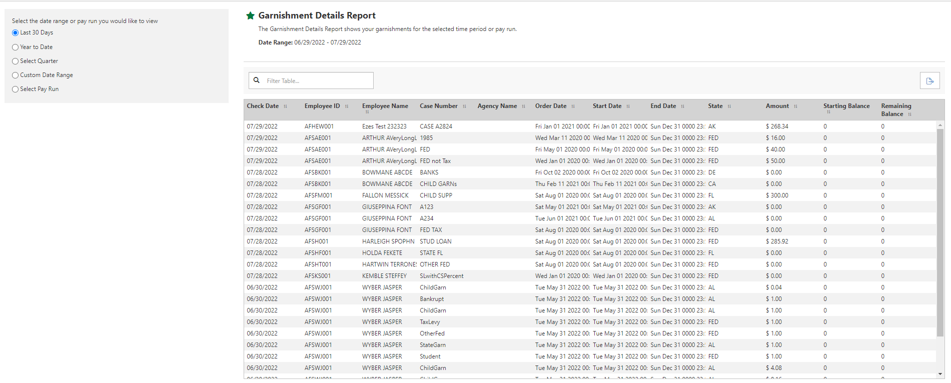Click sort icon beside Amount header
Viewport: 951px width, 383px height.
coord(795,106)
